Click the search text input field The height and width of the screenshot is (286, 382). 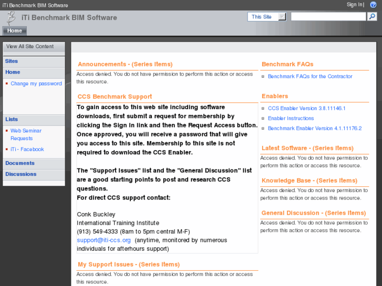(x=328, y=17)
